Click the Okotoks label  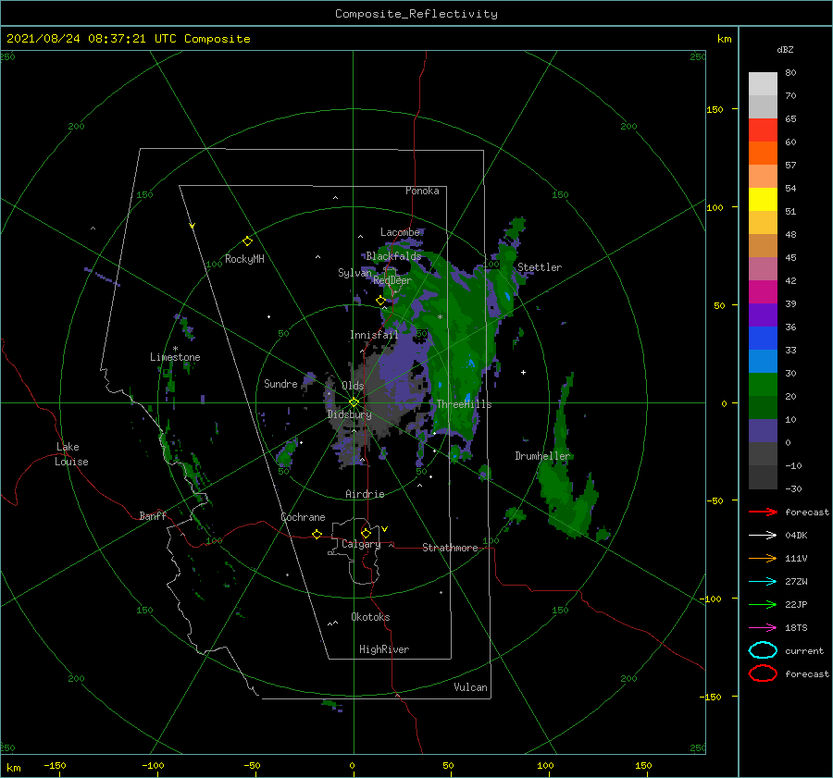click(x=370, y=617)
